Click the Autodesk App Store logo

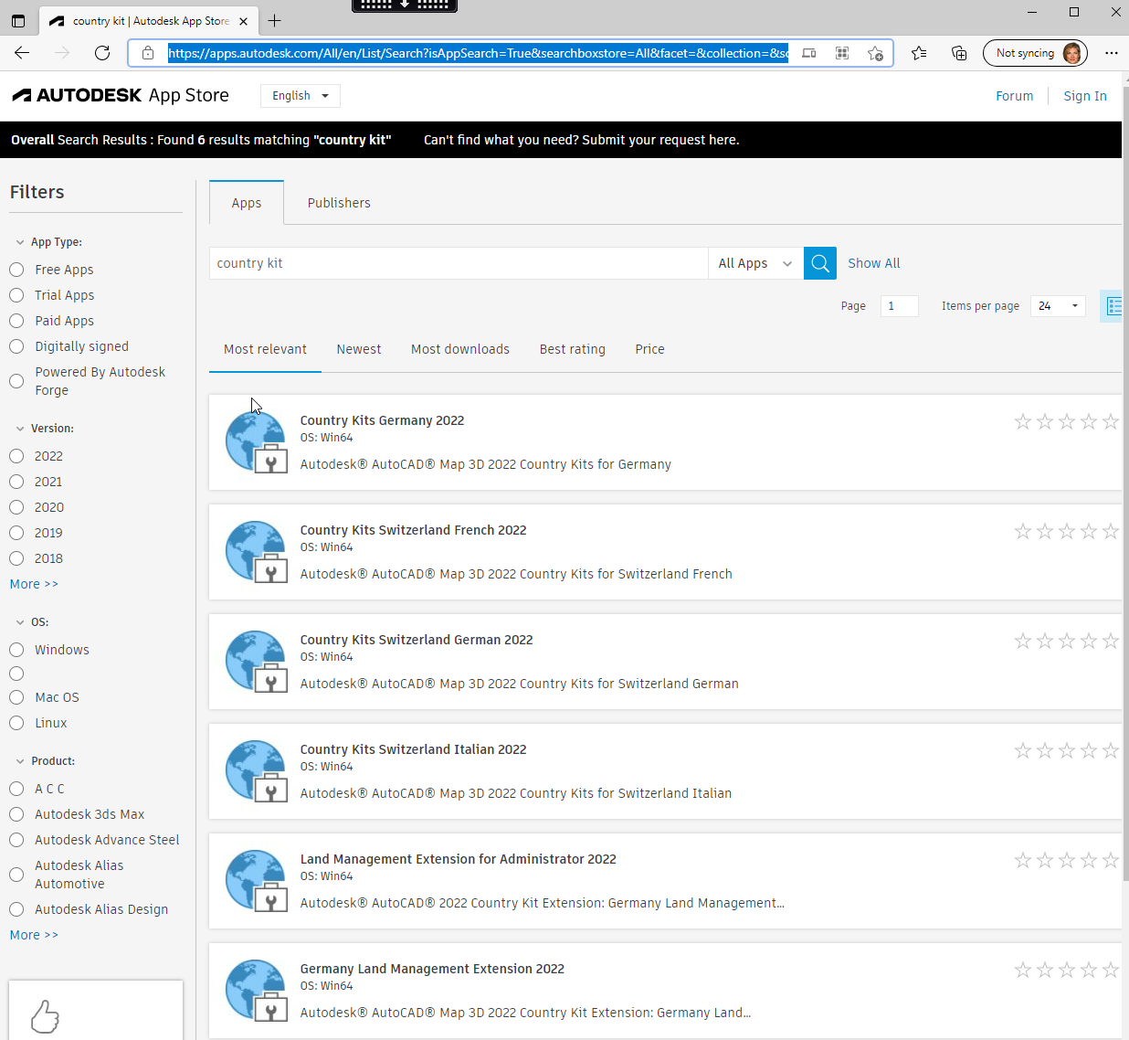pos(121,95)
